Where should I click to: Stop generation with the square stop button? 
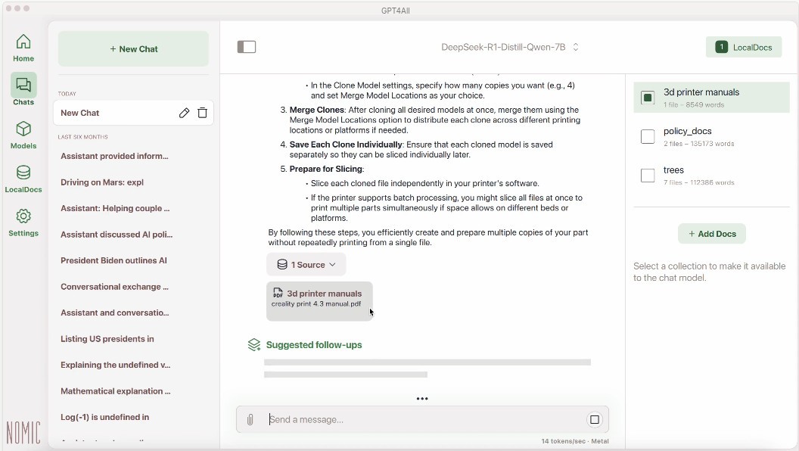tap(594, 419)
